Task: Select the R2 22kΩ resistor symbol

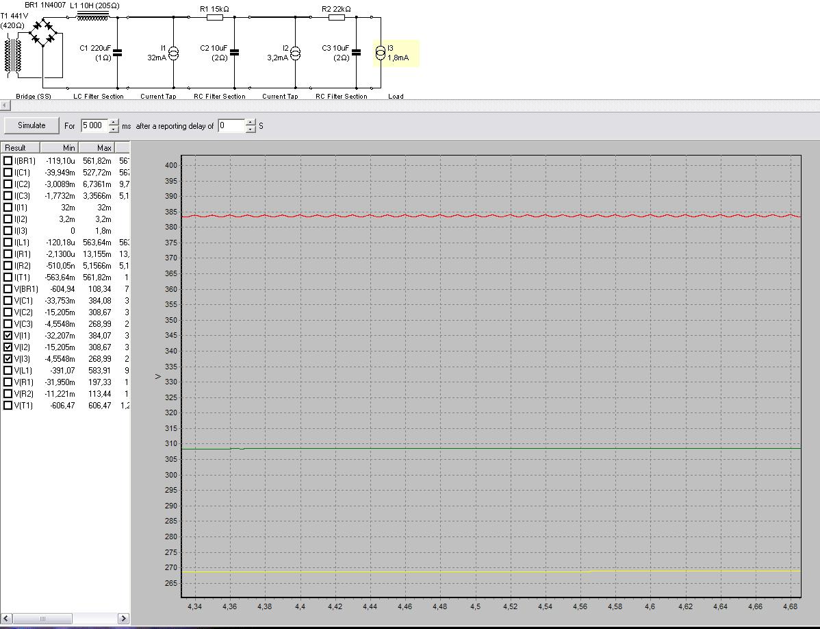Action: click(x=337, y=17)
